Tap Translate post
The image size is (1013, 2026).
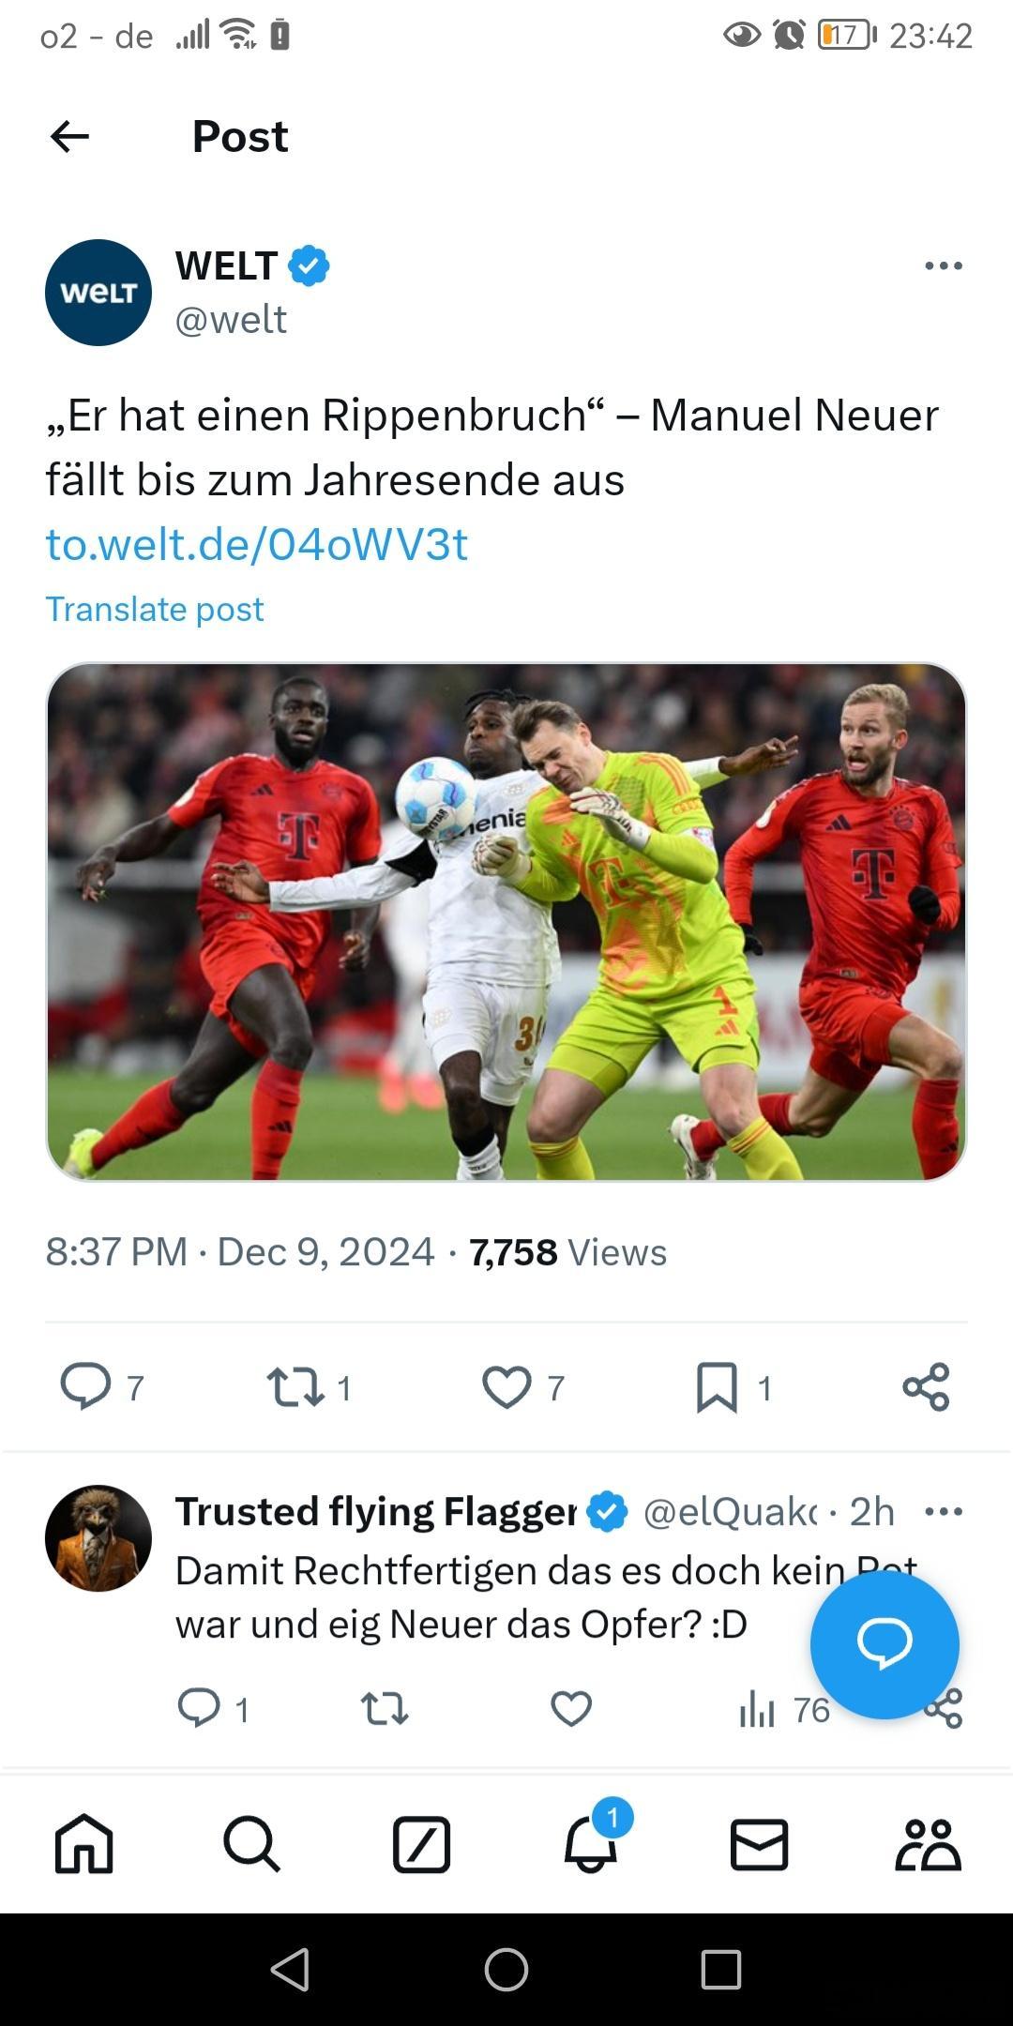click(155, 610)
